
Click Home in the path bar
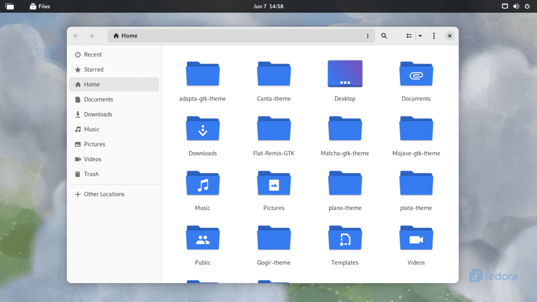[125, 35]
